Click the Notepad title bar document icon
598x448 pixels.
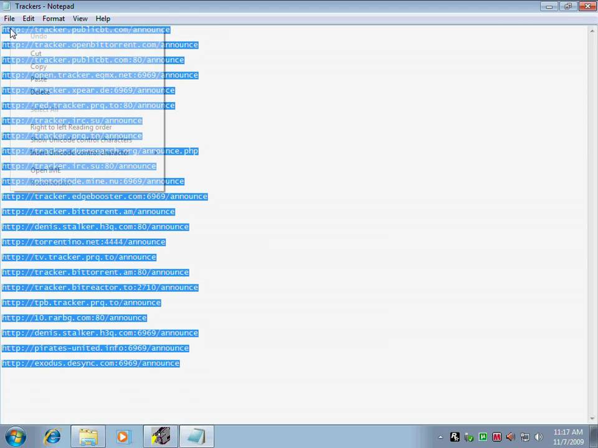pyautogui.click(x=6, y=6)
